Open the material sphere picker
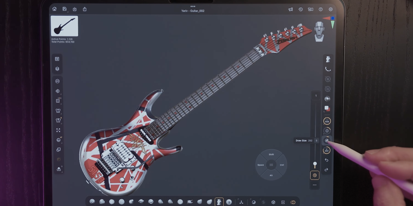Image resolution: width=413 pixels, height=206 pixels. coord(327,99)
